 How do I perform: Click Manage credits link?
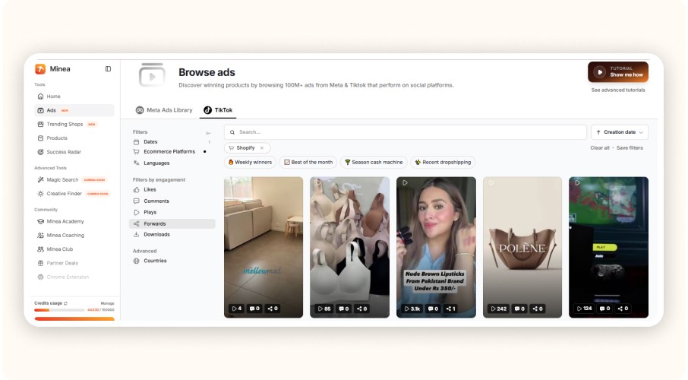click(x=108, y=303)
